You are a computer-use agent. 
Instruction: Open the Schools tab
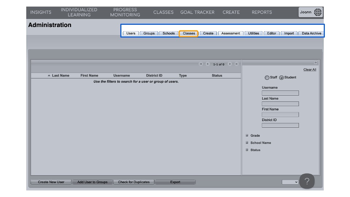(168, 33)
